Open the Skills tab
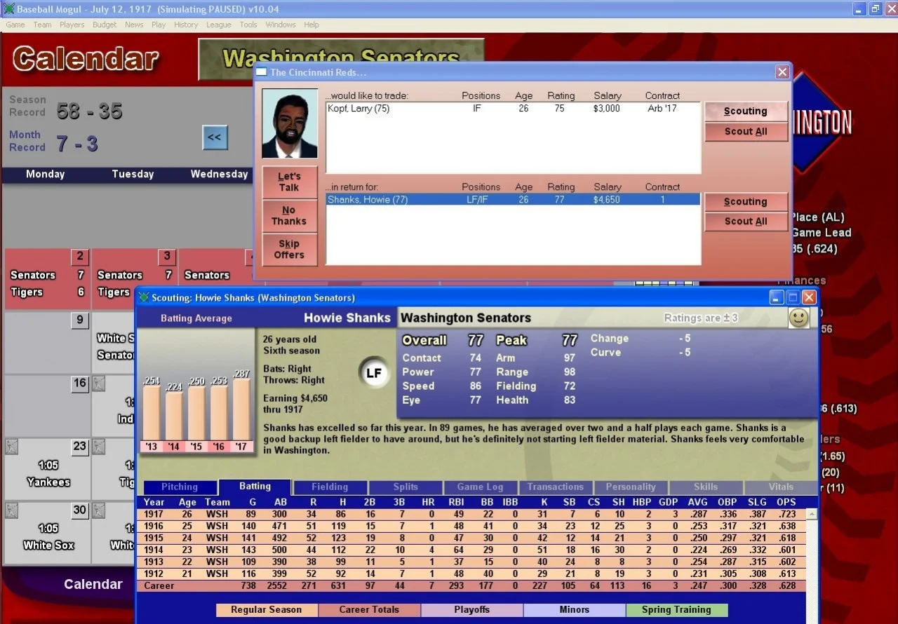The image size is (898, 624). pyautogui.click(x=706, y=487)
